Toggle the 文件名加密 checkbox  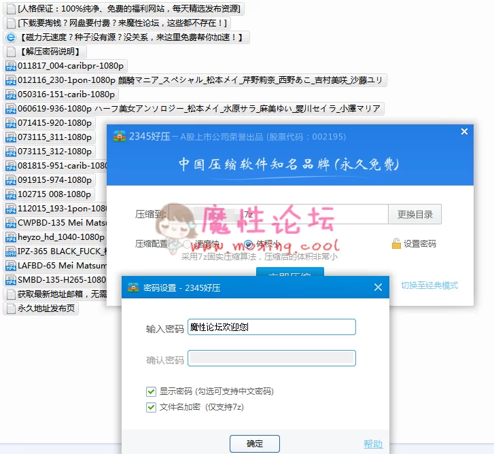tap(152, 407)
